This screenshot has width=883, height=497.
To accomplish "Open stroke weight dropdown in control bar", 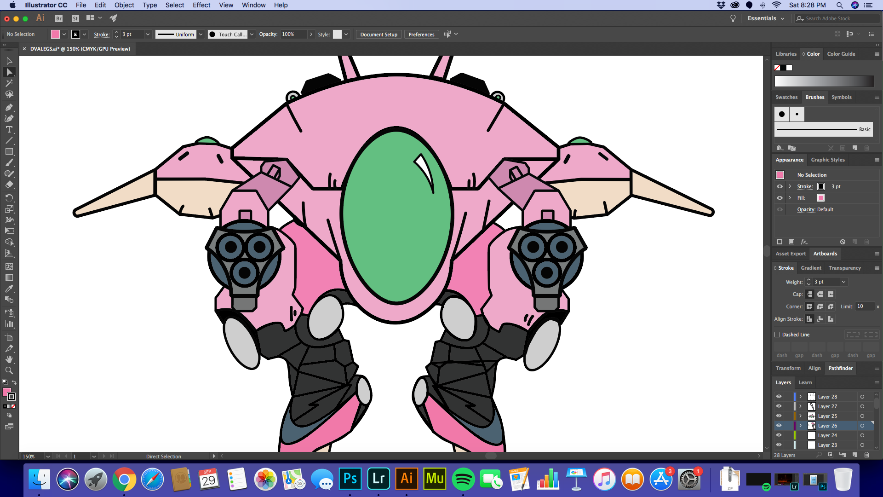I will point(148,34).
